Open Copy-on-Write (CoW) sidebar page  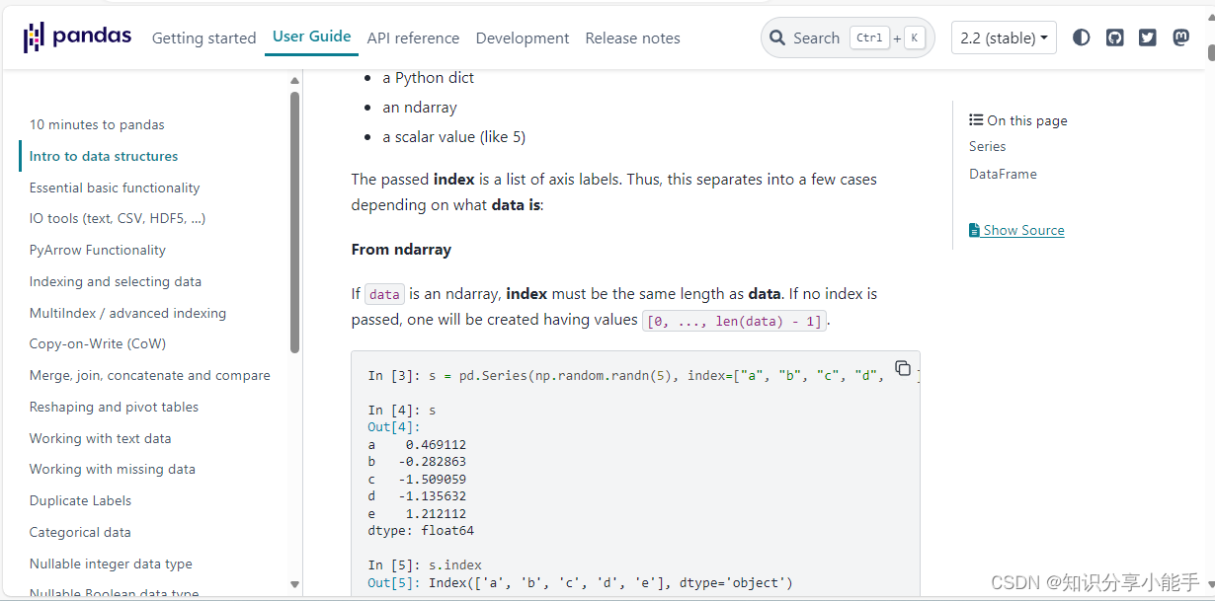(x=98, y=343)
